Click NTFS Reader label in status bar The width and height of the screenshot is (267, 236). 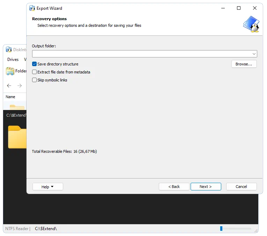(17, 229)
